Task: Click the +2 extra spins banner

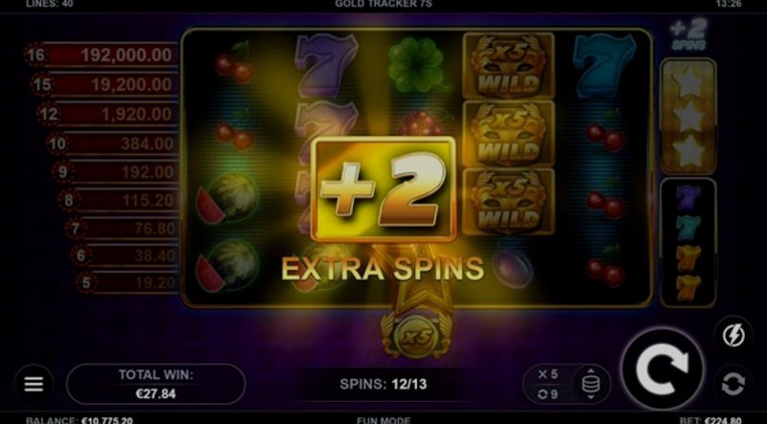Action: coord(383,190)
